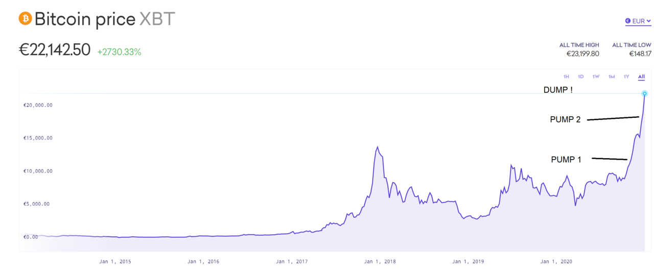Click the Jan 1, 2016 date label
The height and width of the screenshot is (274, 654).
click(203, 262)
